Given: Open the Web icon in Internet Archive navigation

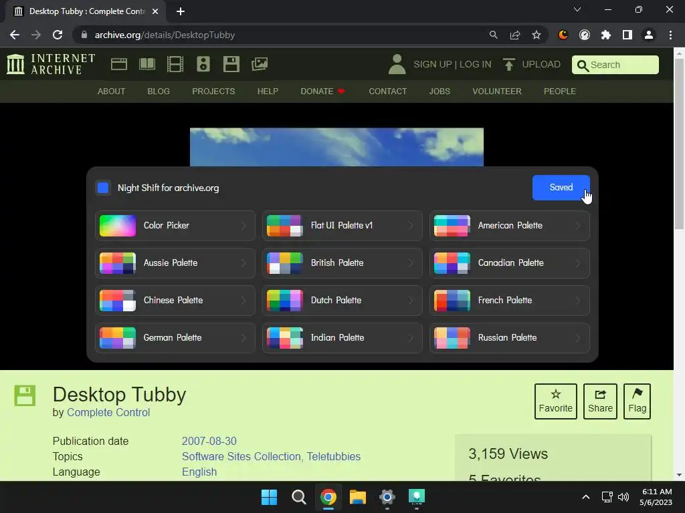Looking at the screenshot, I should 119,64.
